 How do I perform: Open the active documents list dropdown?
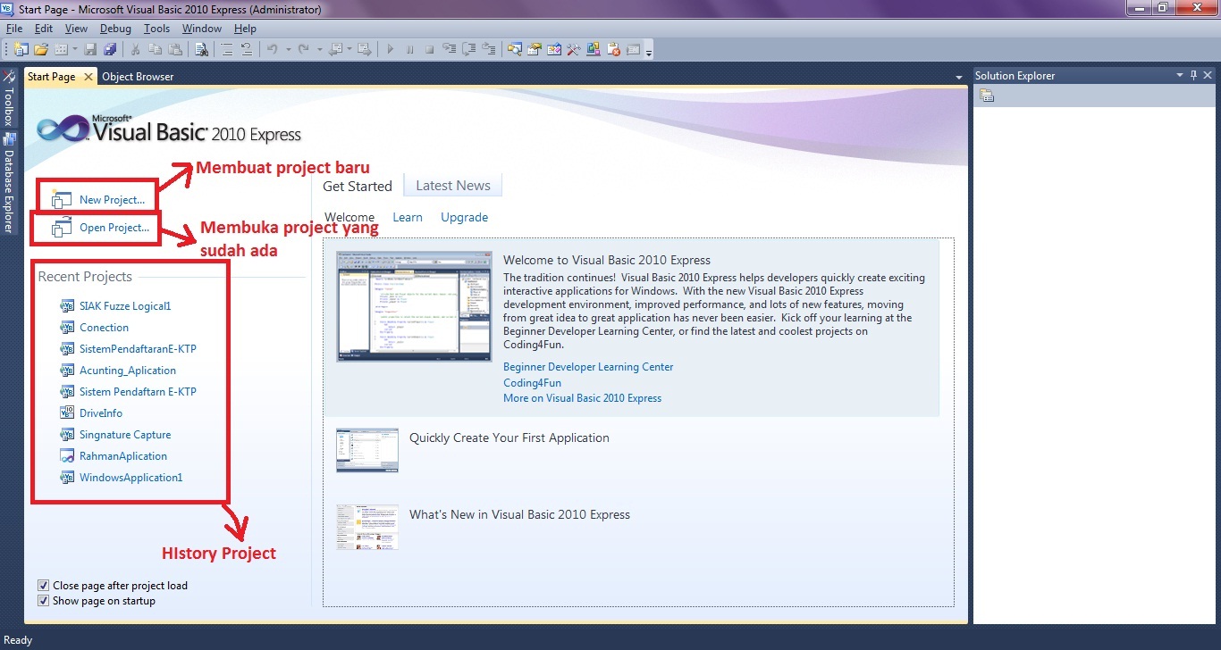pos(958,77)
